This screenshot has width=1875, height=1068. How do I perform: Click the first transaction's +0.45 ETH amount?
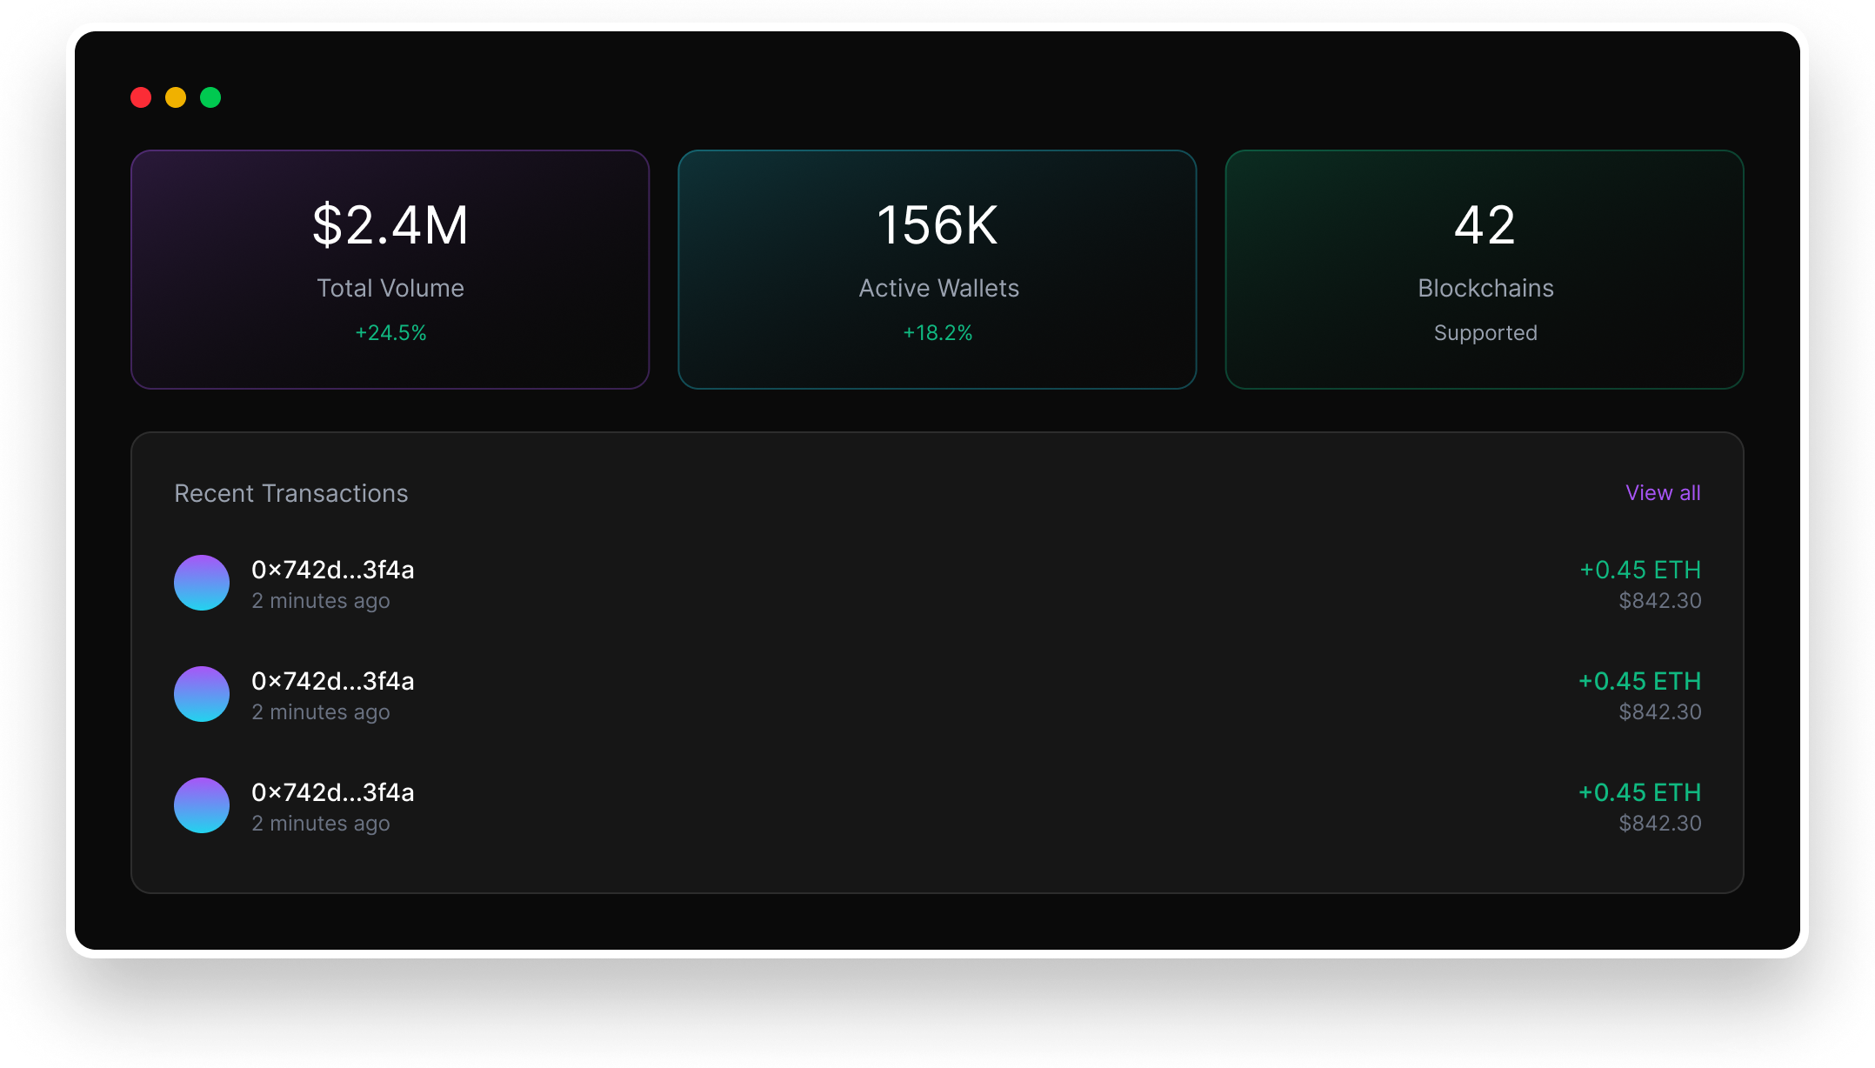(x=1639, y=571)
